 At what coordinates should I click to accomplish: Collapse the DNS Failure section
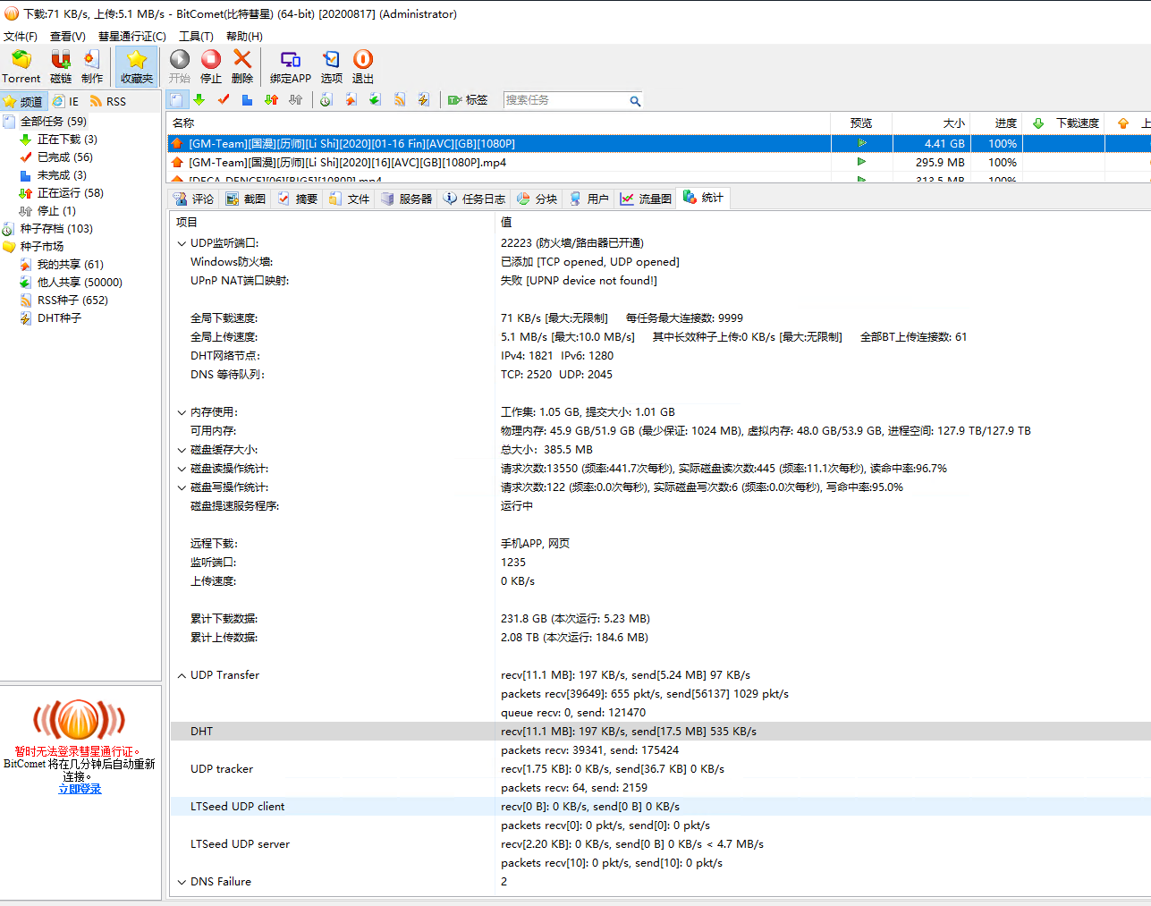[x=182, y=882]
